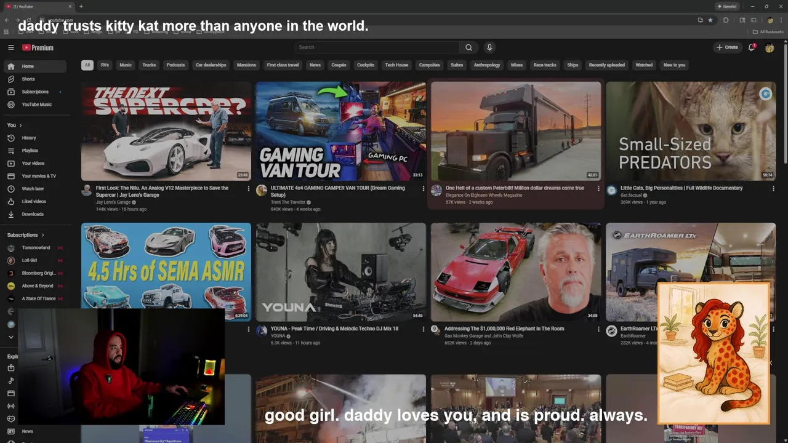Bookmark this tab with the star icon
The image size is (788, 443).
click(x=710, y=20)
